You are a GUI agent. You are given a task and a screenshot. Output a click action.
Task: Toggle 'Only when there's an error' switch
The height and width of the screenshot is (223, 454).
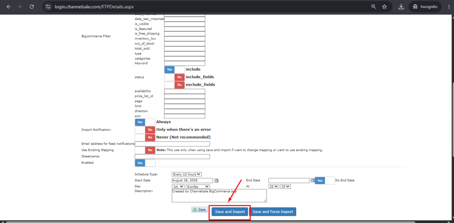(145, 130)
